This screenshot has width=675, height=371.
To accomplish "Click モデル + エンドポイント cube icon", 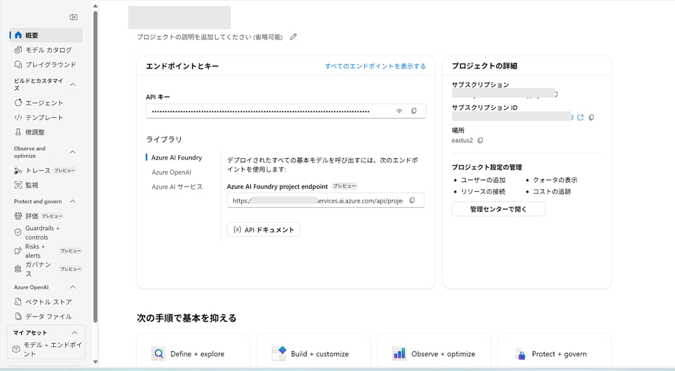I will tap(16, 349).
